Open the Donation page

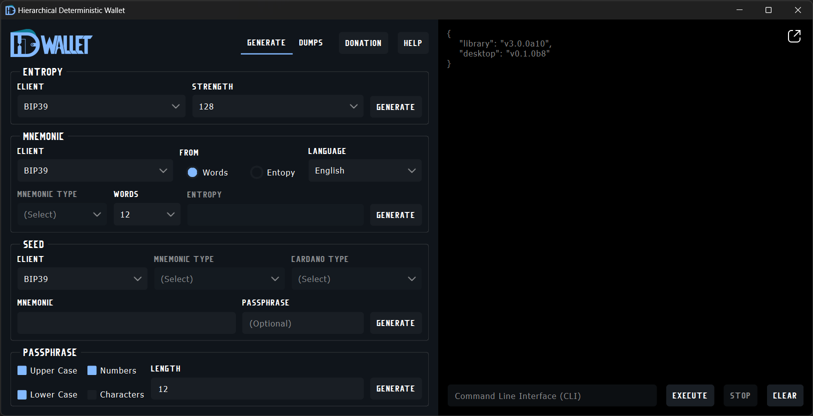(363, 43)
